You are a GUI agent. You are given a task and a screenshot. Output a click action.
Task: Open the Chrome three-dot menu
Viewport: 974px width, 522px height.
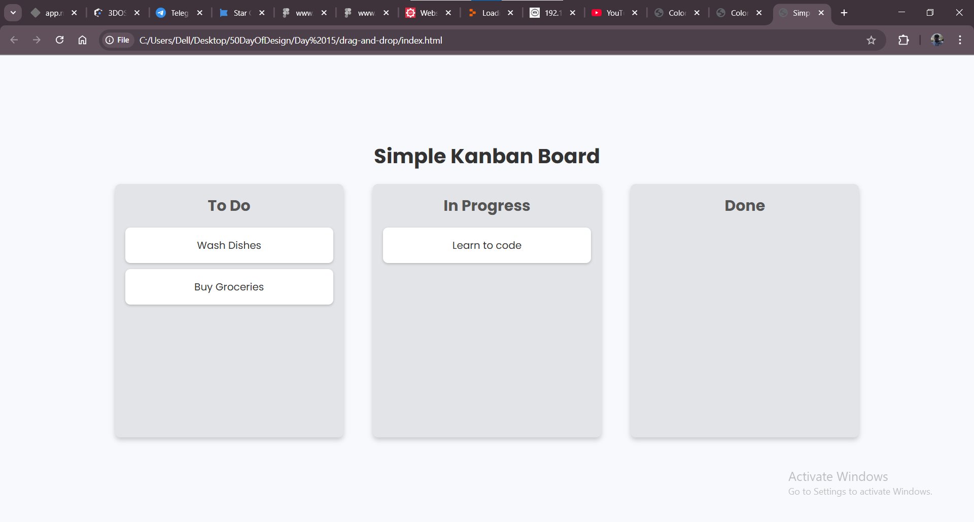pyautogui.click(x=960, y=40)
